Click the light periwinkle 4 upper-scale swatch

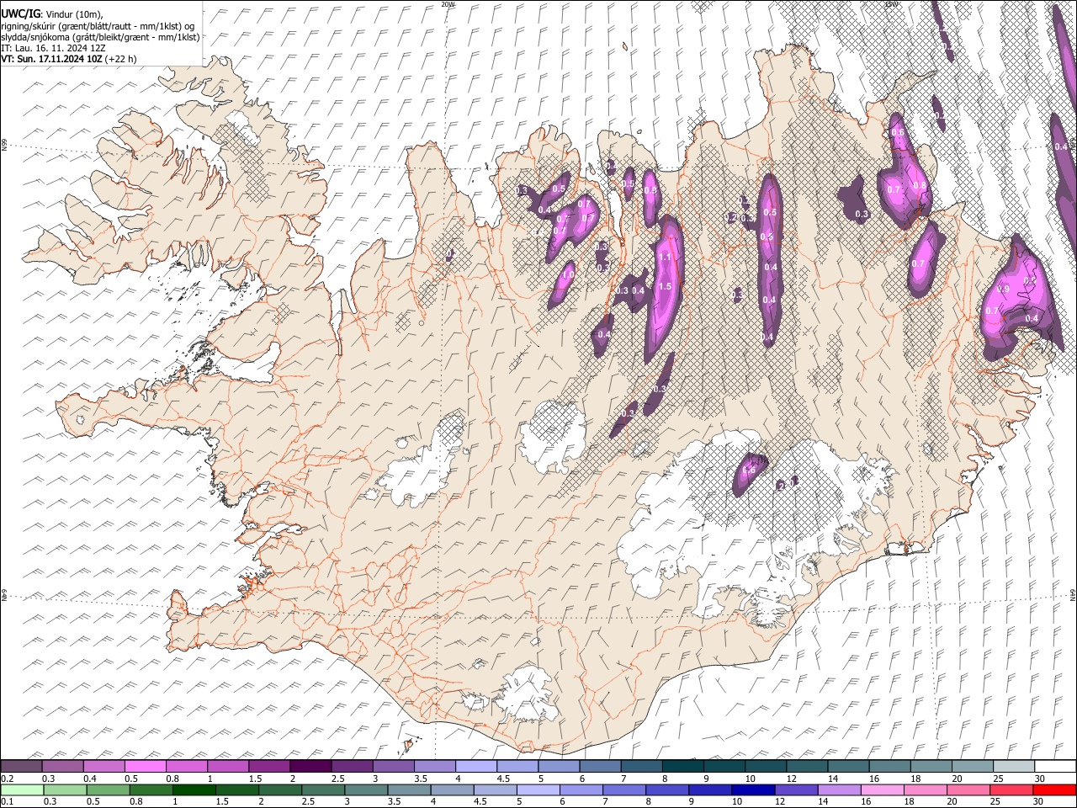coord(476,766)
